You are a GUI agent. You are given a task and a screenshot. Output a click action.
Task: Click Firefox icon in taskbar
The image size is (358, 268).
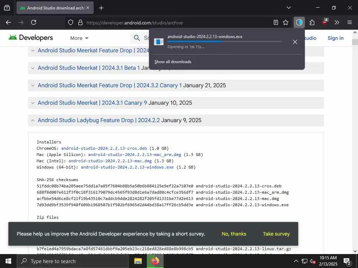[x=155, y=261]
